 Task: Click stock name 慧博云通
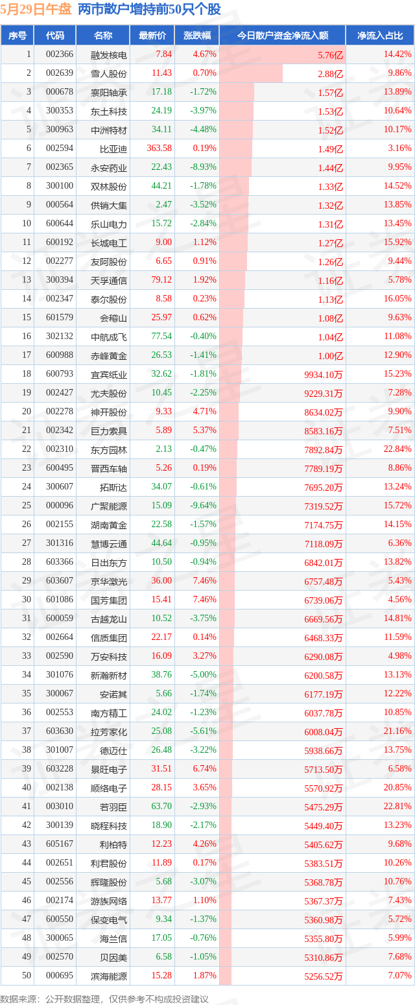click(109, 544)
